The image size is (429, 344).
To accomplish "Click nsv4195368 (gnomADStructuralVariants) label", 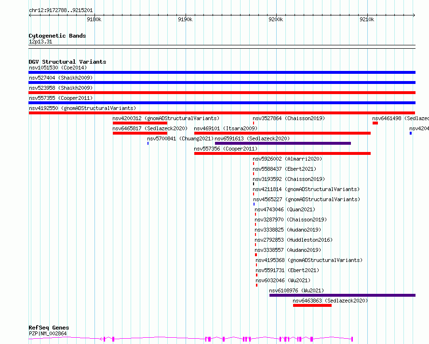I will (309, 260).
